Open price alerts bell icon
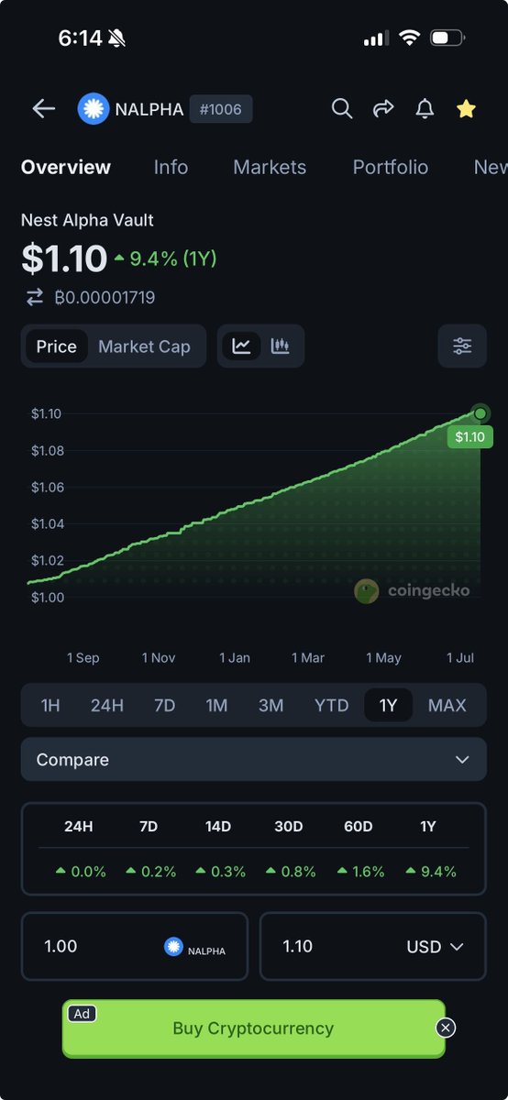 pyautogui.click(x=425, y=109)
